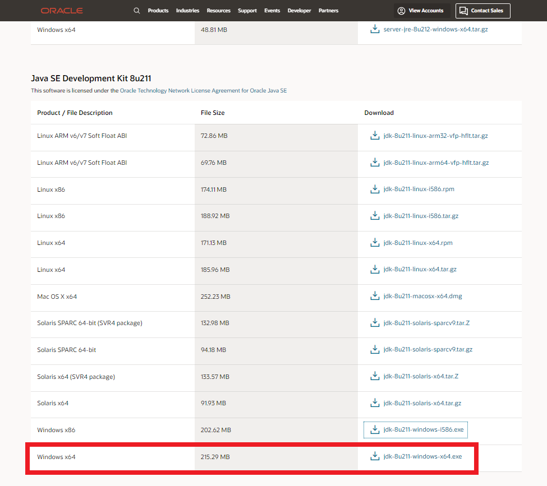
Task: Click the File Size column header
Action: (213, 113)
